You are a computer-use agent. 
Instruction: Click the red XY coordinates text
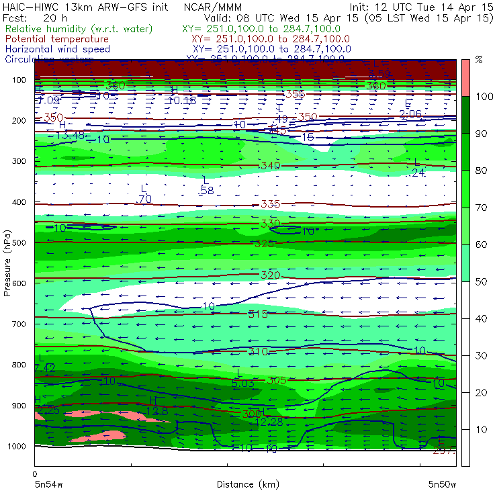(271, 39)
